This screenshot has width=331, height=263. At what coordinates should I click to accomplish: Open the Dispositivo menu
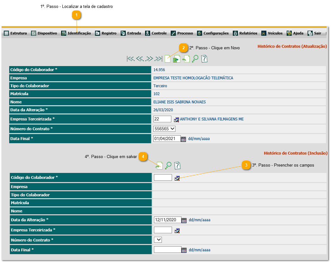point(44,33)
